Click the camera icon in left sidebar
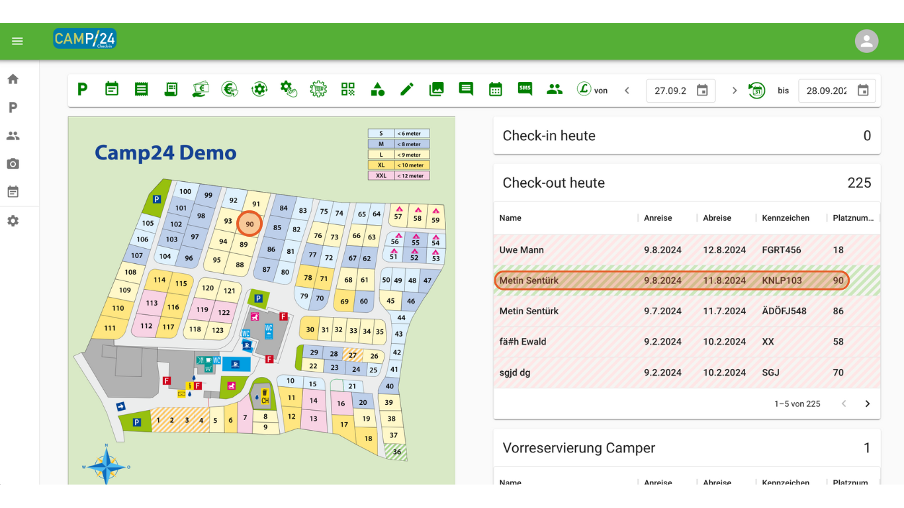904x508 pixels. pos(13,164)
